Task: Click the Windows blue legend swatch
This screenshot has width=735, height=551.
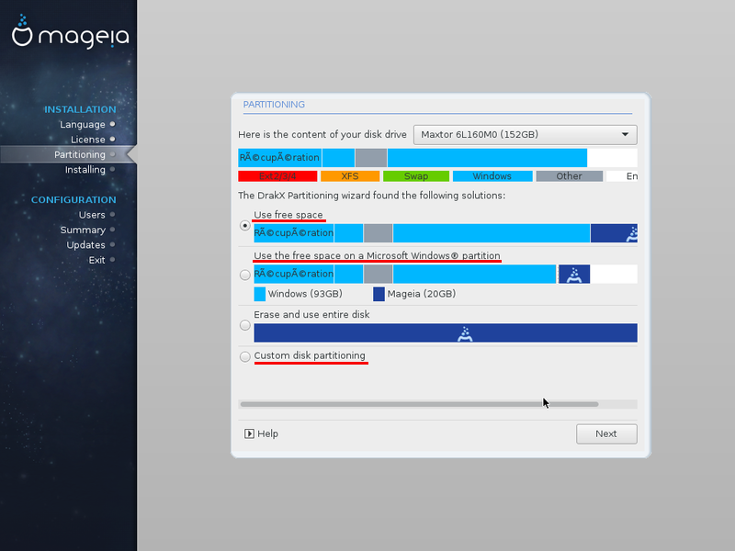Action: tap(492, 176)
